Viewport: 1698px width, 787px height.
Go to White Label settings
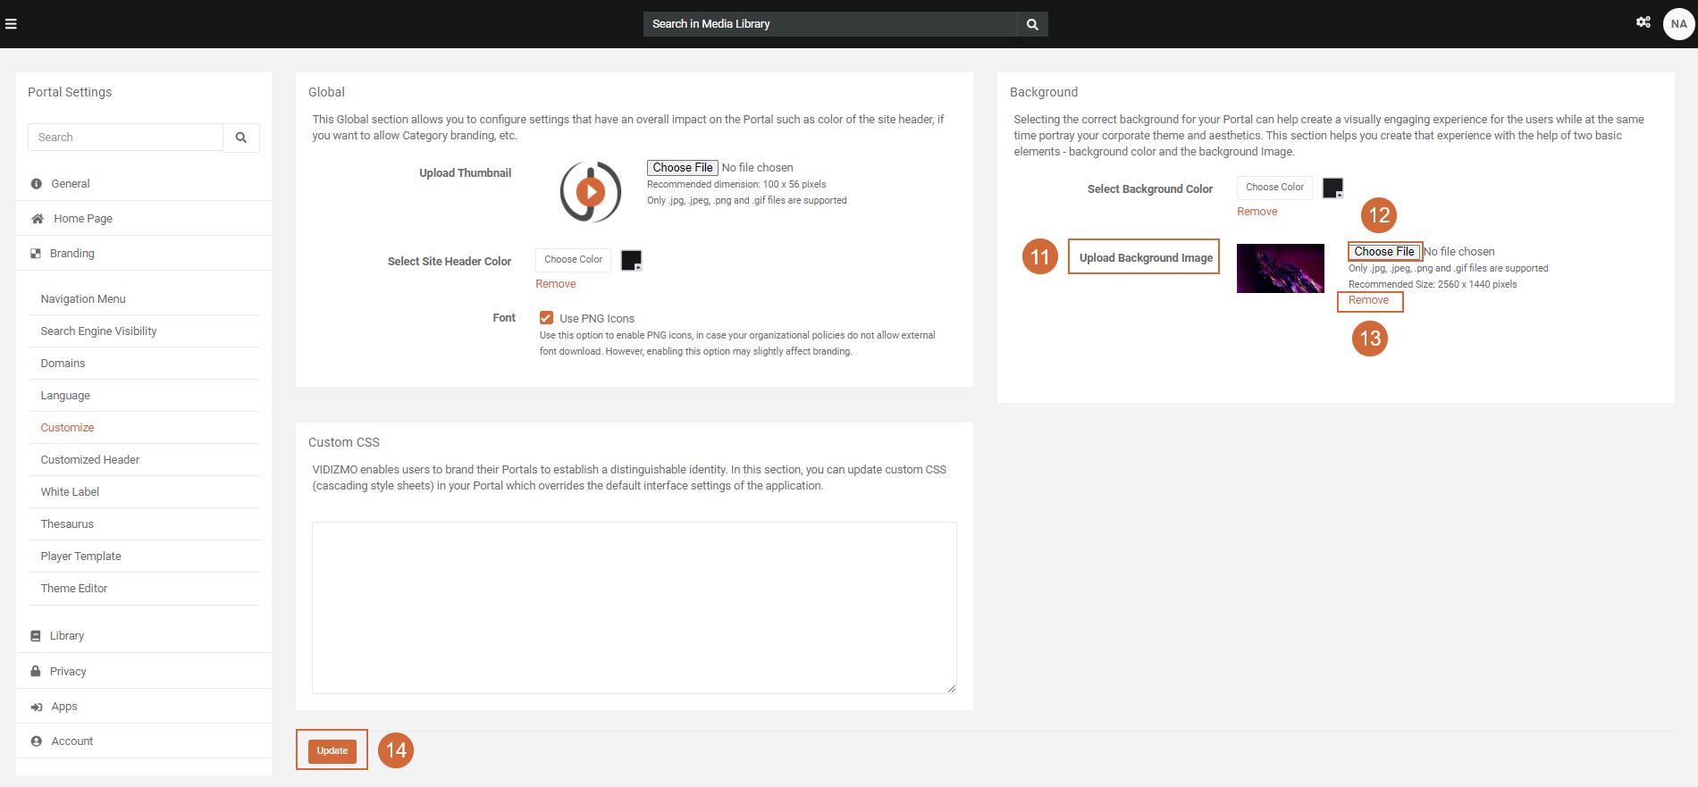click(x=70, y=492)
